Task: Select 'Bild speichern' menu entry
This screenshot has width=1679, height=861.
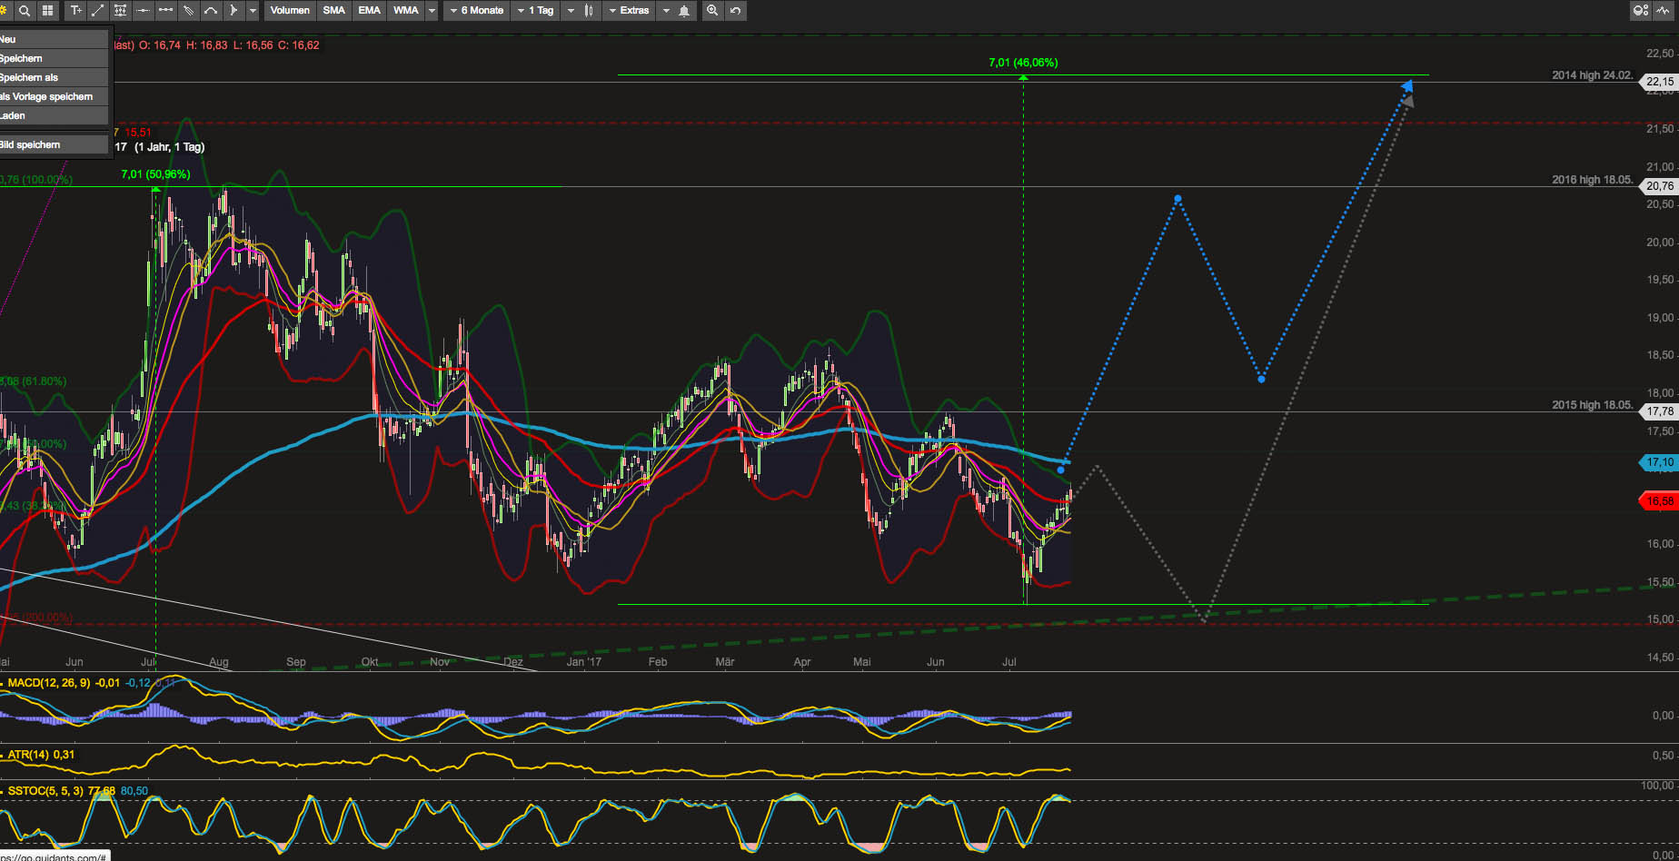Action: [31, 145]
